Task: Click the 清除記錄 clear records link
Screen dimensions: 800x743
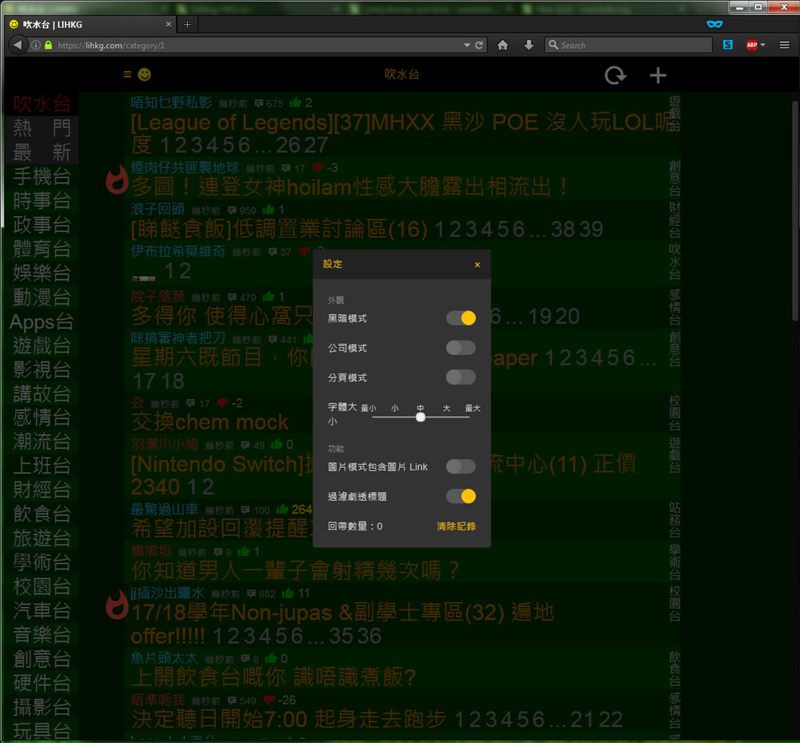Action: pos(456,526)
